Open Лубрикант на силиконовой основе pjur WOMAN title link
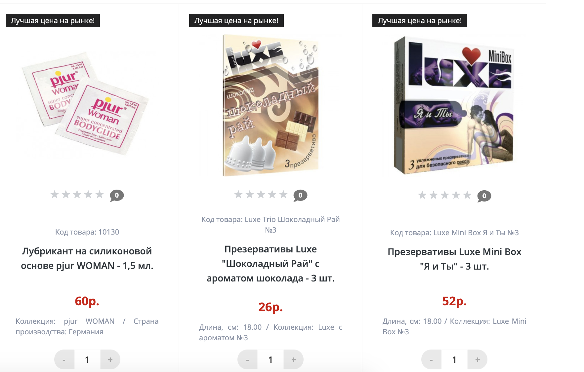Image resolution: width=584 pixels, height=372 pixels. tap(87, 258)
